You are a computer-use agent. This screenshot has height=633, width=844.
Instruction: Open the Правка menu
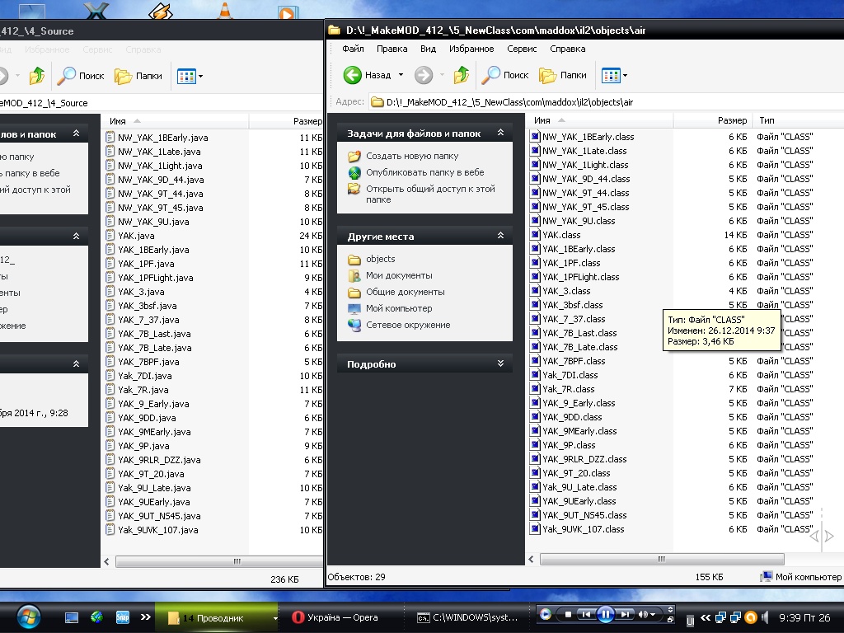click(392, 49)
